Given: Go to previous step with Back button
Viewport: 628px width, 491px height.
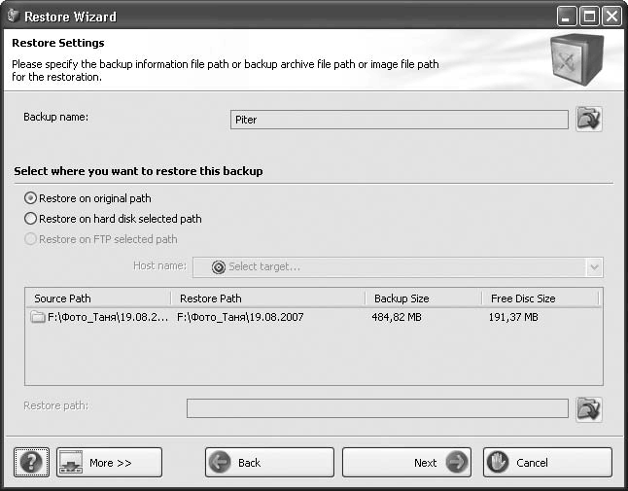Looking at the screenshot, I should (x=269, y=463).
